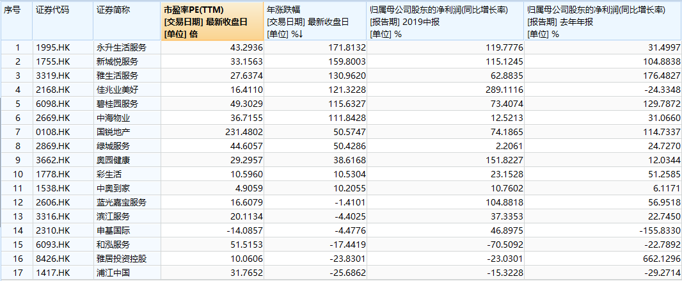Click the 年涨跌幅 column header
682x281 pixels.
(315, 21)
